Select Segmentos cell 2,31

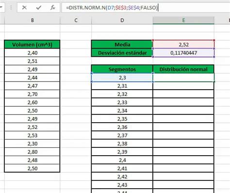[122, 86]
